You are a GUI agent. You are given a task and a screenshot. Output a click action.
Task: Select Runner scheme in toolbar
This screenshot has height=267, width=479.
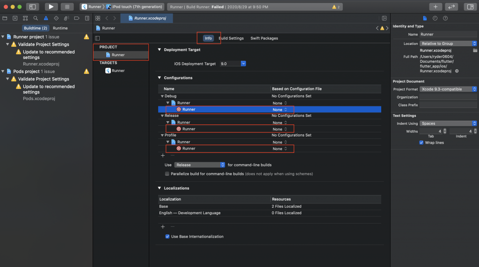pos(92,7)
